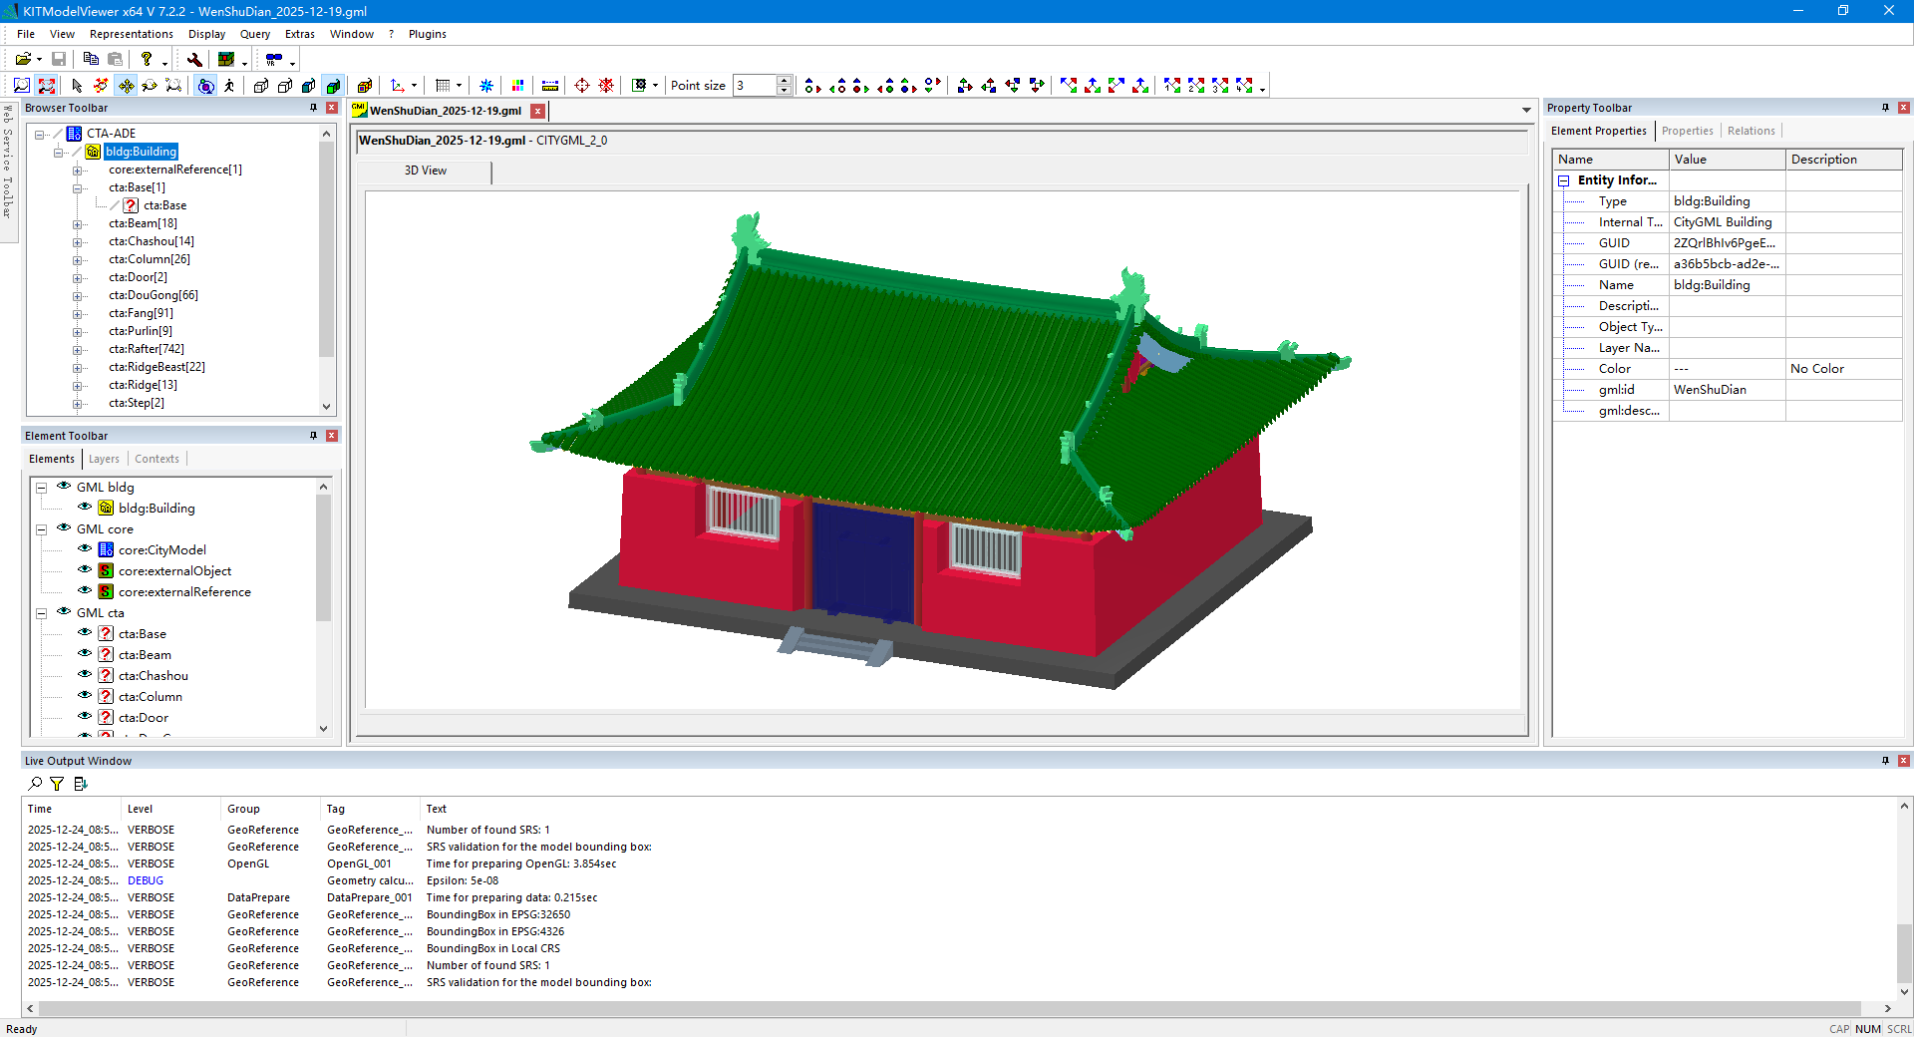
Task: Click the wrench settings icon
Action: tap(194, 60)
